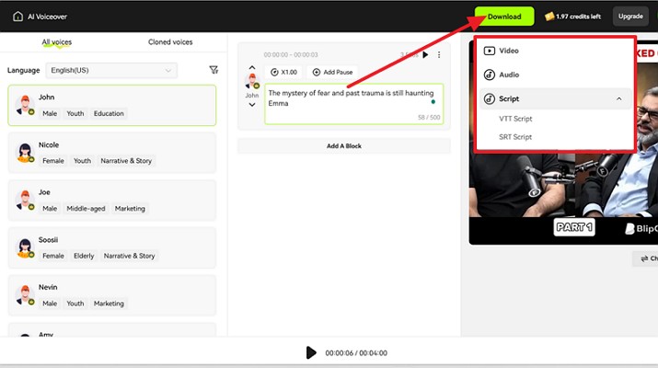Click the 00:00:06 / 00:04:00 timecode

[356, 353]
